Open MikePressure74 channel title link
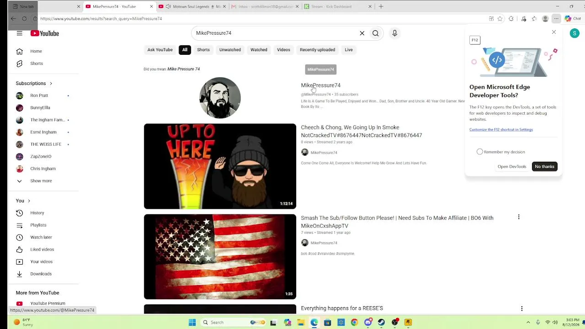The height and width of the screenshot is (329, 585). 320,85
